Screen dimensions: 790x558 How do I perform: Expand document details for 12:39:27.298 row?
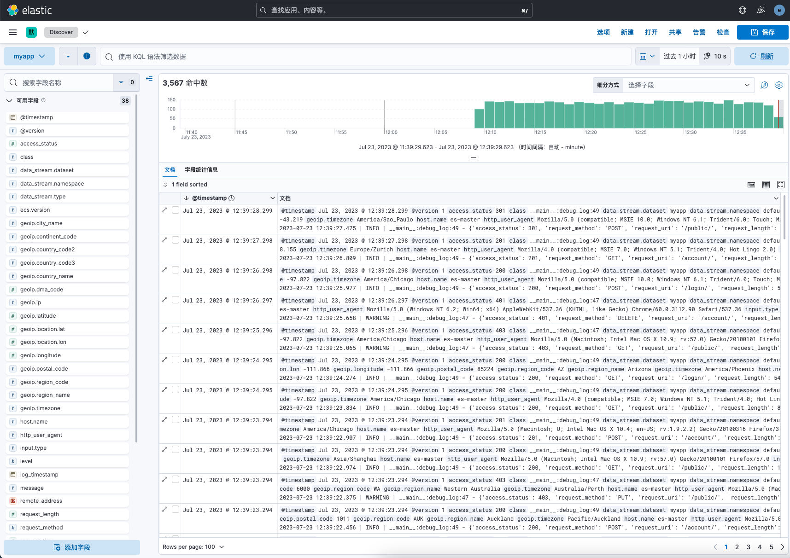(164, 240)
